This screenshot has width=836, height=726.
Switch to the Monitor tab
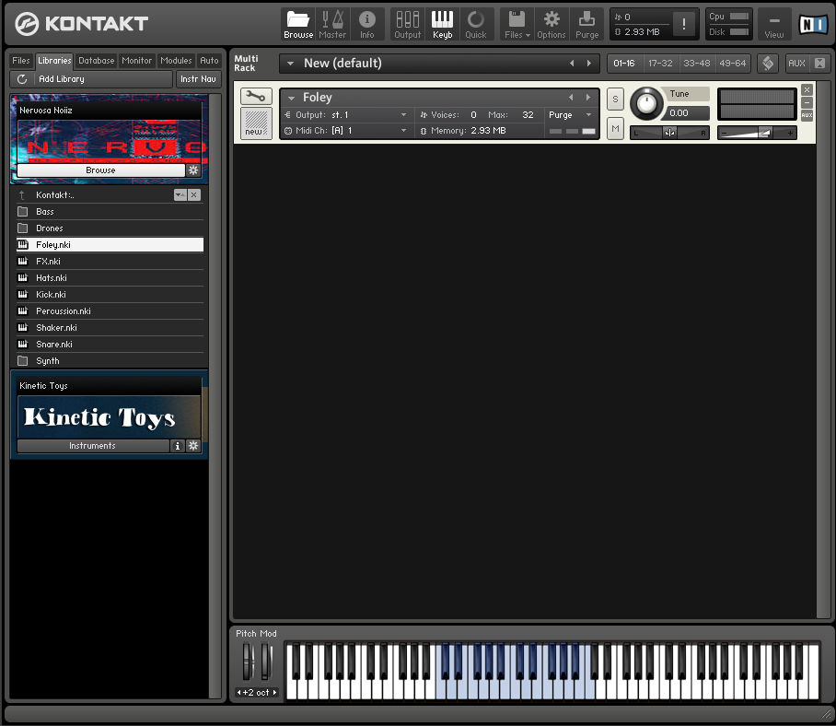[136, 61]
